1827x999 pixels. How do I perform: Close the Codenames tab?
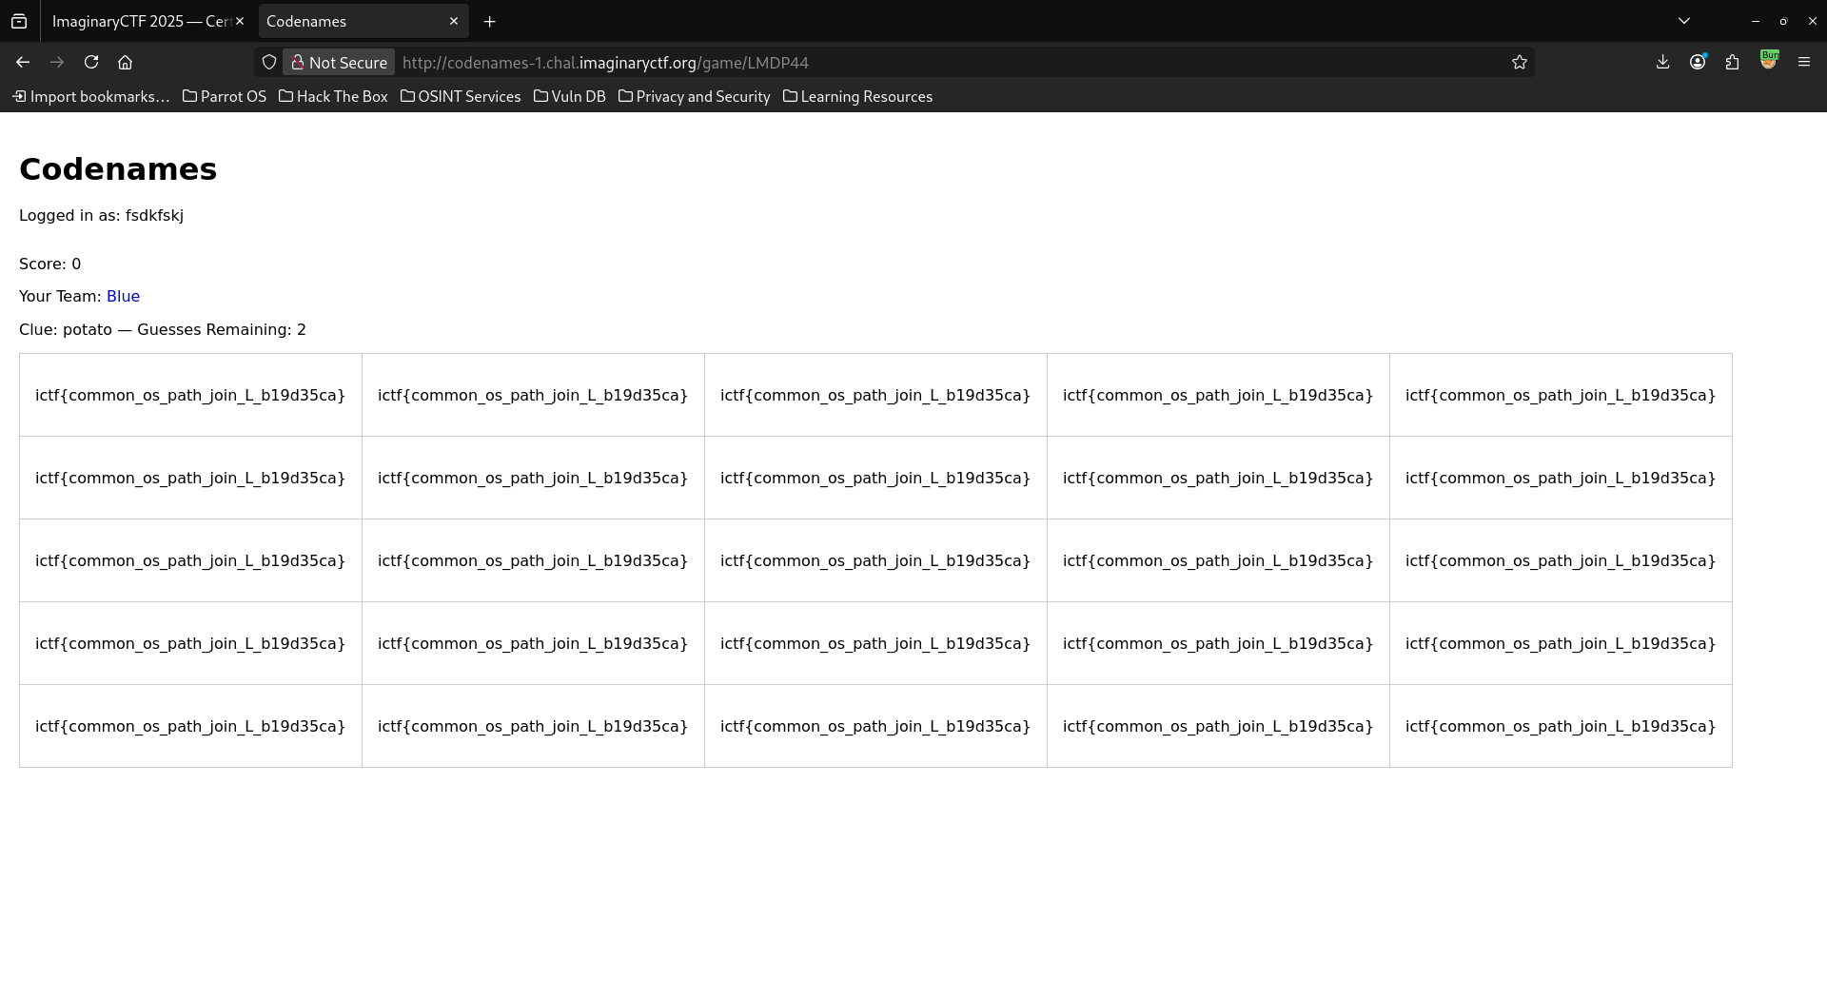pos(454,21)
